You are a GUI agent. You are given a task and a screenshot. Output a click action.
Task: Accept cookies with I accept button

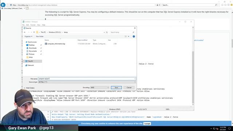[x=147, y=124]
